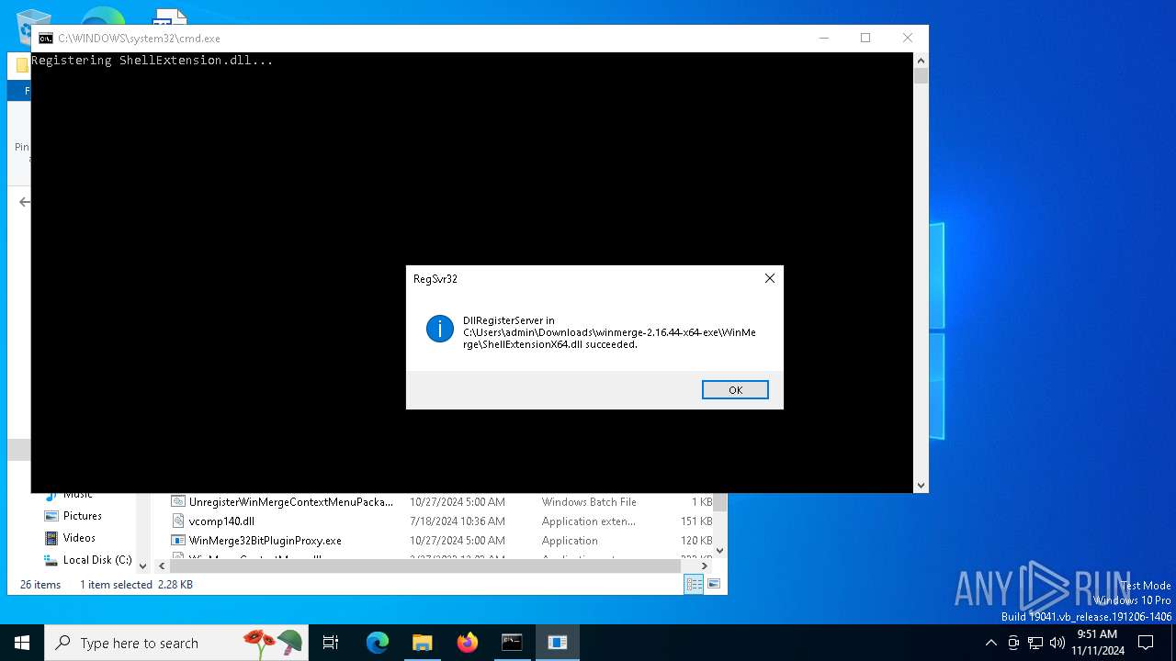Open File Explorer from the taskbar
The width and height of the screenshot is (1176, 661).
tap(422, 643)
